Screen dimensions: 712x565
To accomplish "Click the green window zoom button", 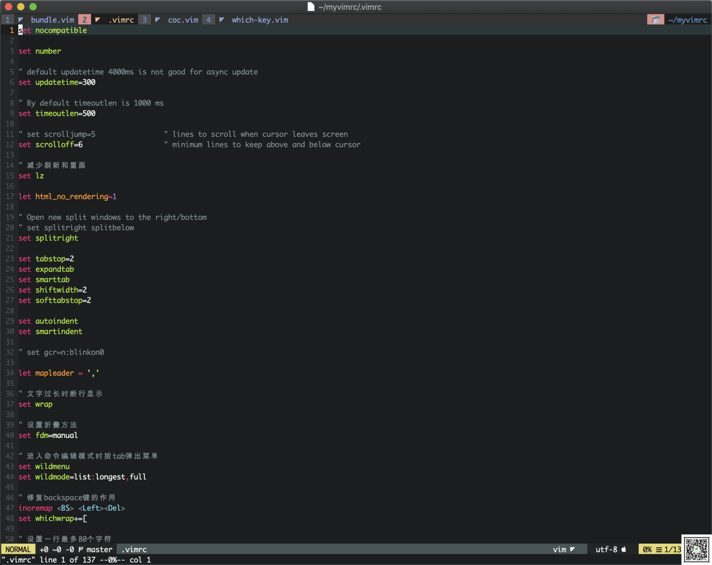I will tap(33, 7).
